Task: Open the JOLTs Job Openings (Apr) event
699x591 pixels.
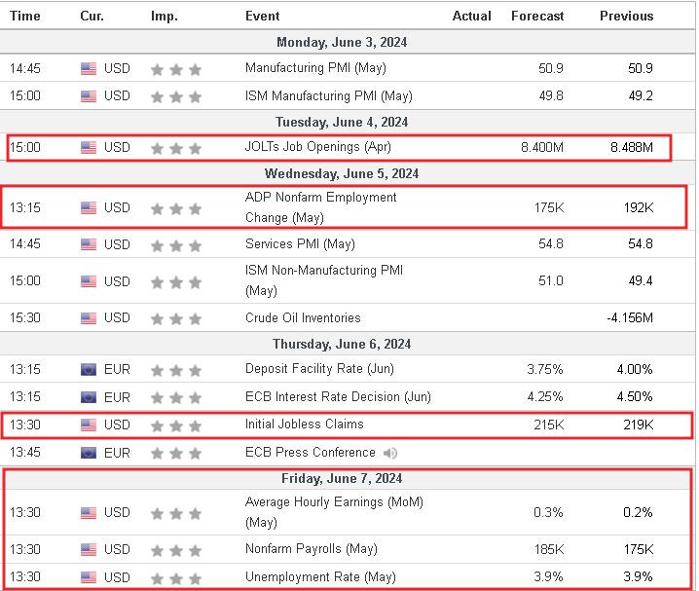Action: (317, 147)
